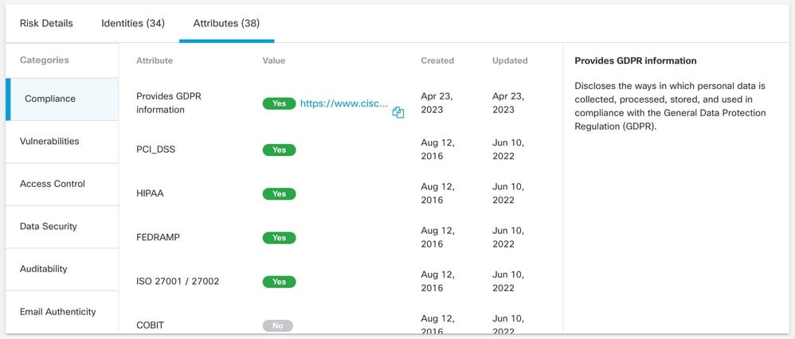This screenshot has width=795, height=339.
Task: Sort by the Created column header
Action: click(437, 60)
